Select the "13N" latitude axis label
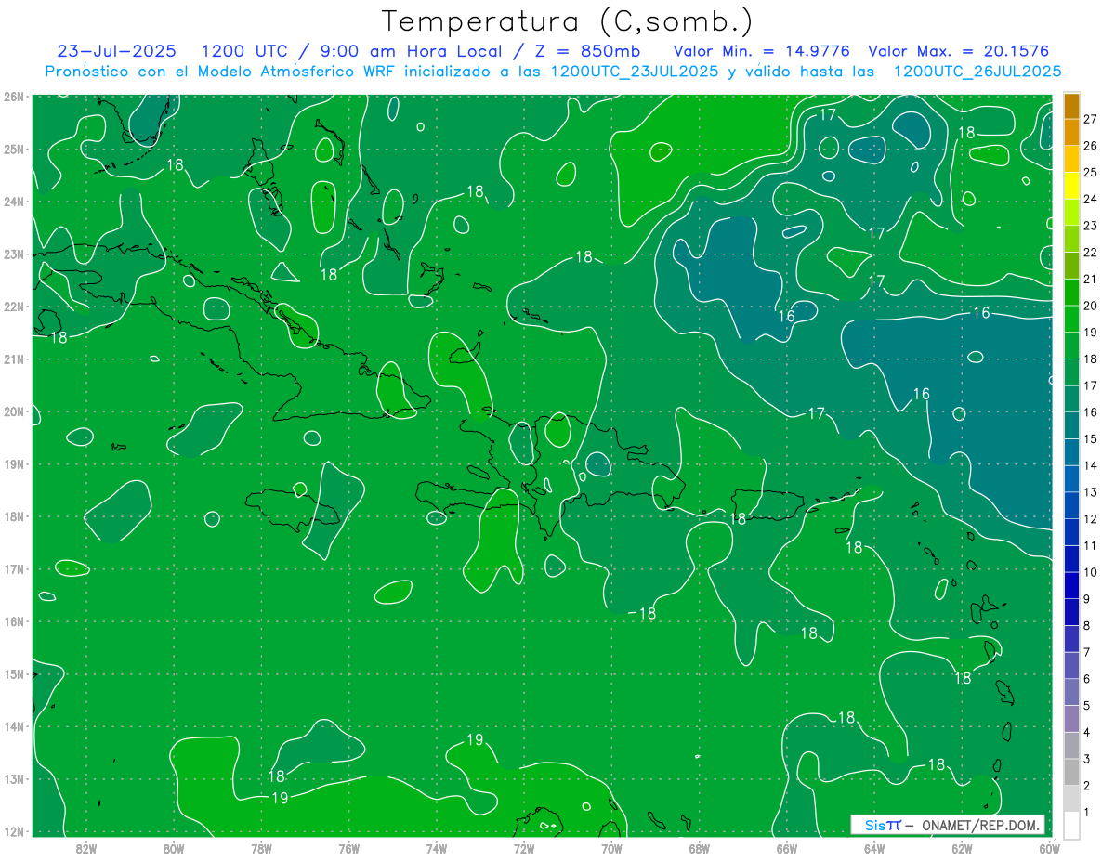This screenshot has width=1115, height=861. click(14, 778)
